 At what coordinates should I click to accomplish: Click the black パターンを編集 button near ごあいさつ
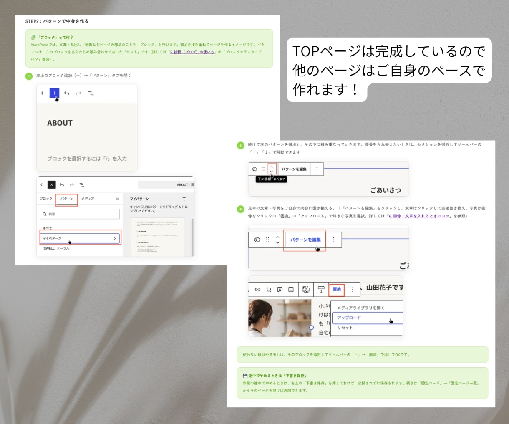pos(294,169)
